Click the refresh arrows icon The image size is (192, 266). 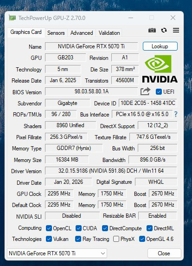[x=164, y=30]
